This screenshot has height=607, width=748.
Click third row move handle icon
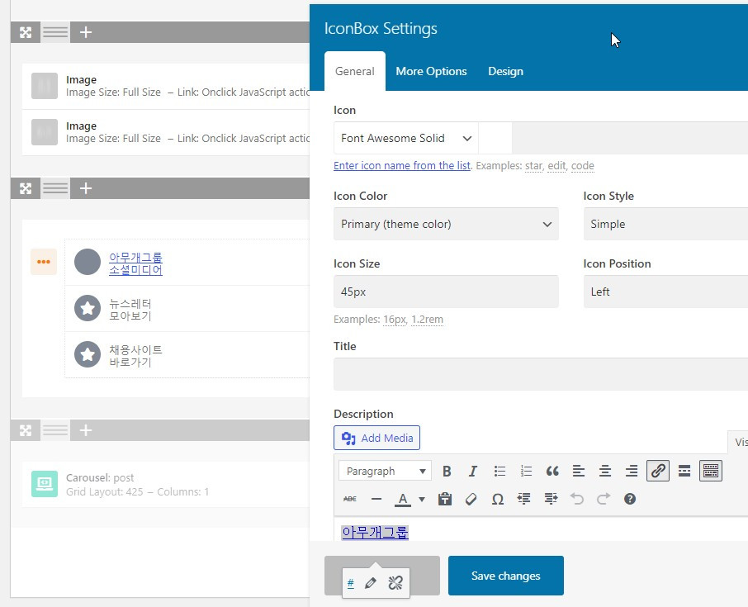(x=26, y=430)
